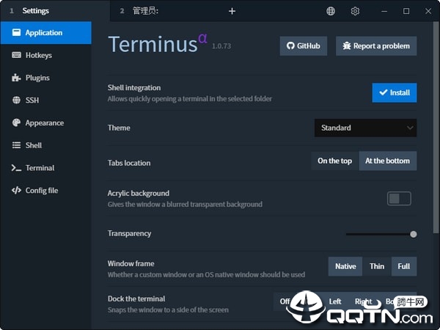Click the Config file code icon
The width and height of the screenshot is (440, 330).
[x=16, y=190]
